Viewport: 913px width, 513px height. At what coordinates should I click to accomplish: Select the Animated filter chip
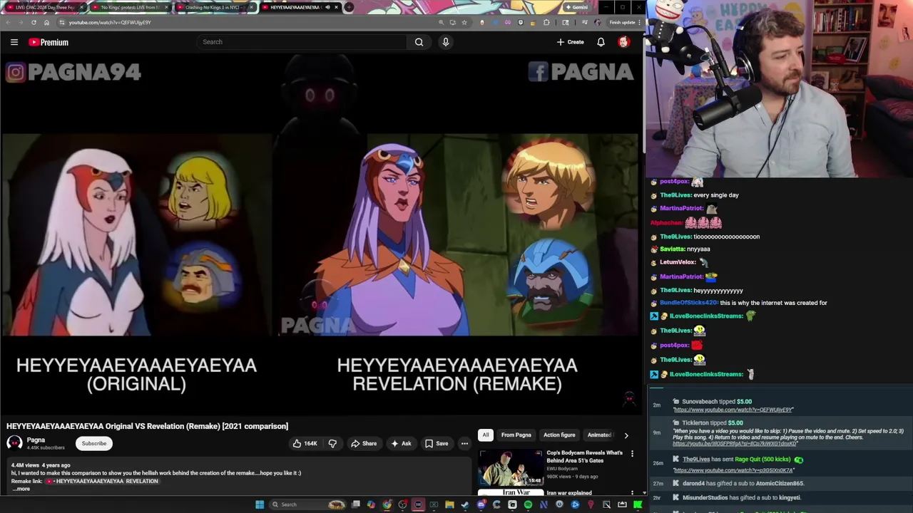[x=599, y=435]
